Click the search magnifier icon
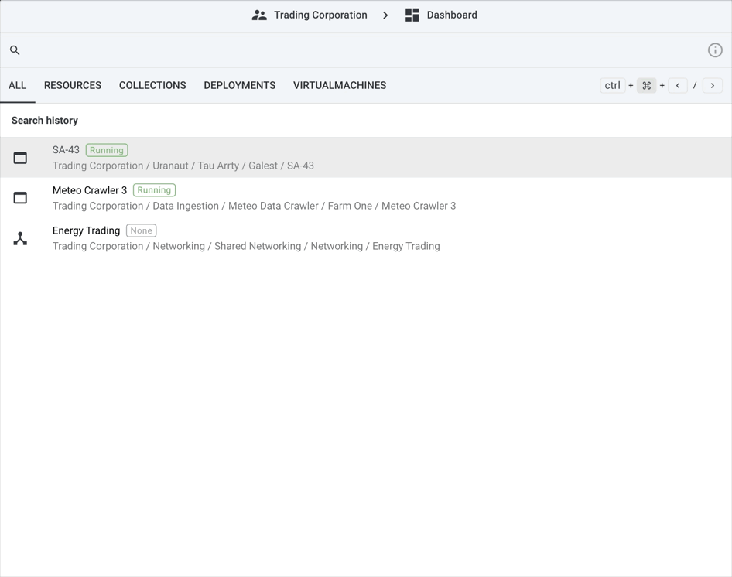732x577 pixels. coord(15,50)
